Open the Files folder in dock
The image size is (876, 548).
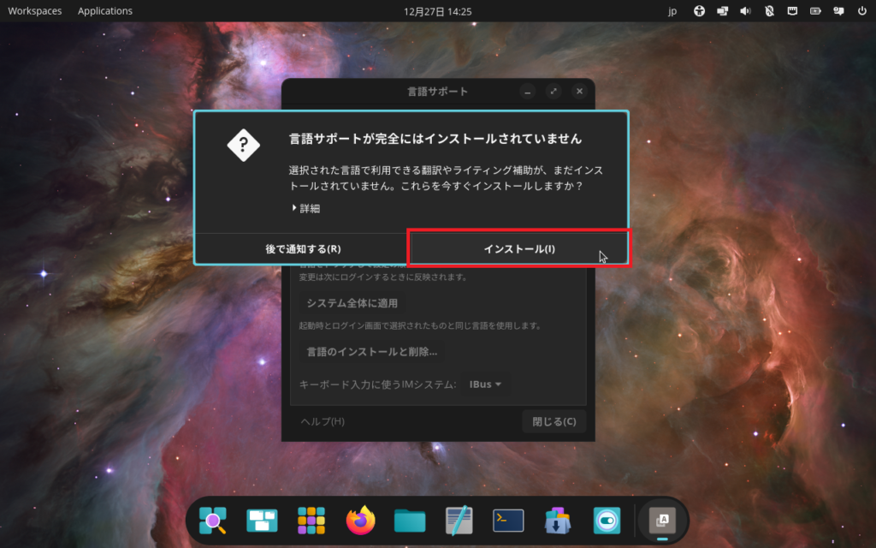point(410,520)
